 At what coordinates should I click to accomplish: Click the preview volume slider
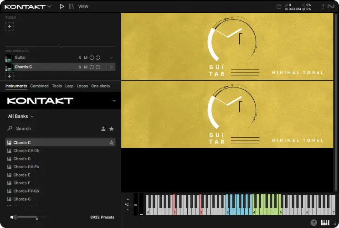click(x=27, y=218)
